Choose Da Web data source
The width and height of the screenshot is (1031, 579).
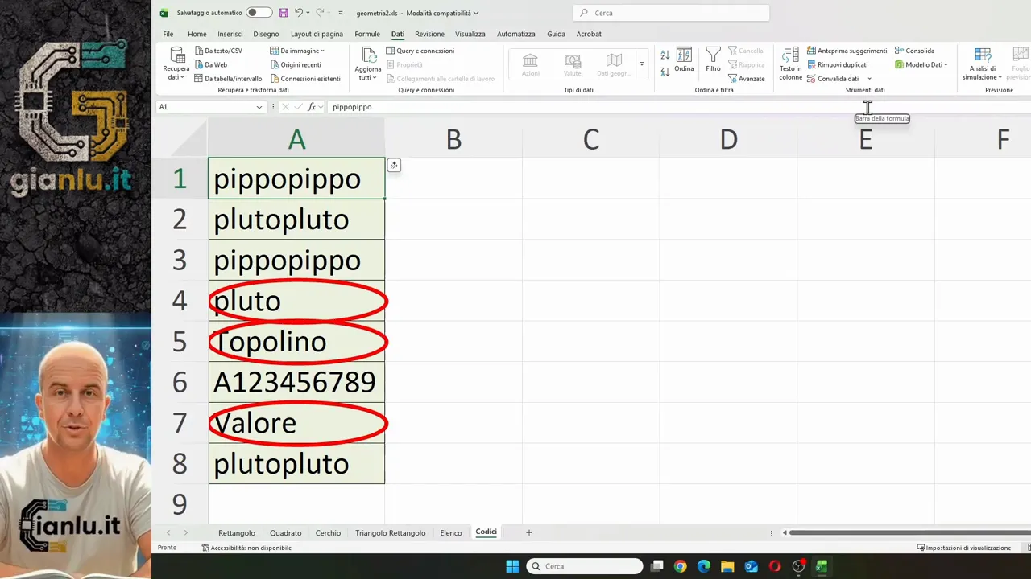(x=211, y=64)
